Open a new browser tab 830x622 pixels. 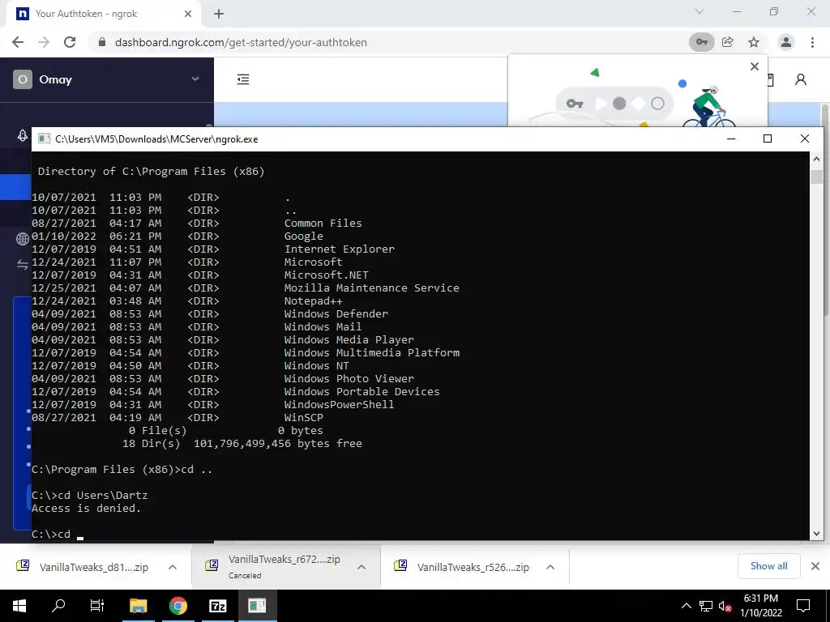click(x=219, y=14)
